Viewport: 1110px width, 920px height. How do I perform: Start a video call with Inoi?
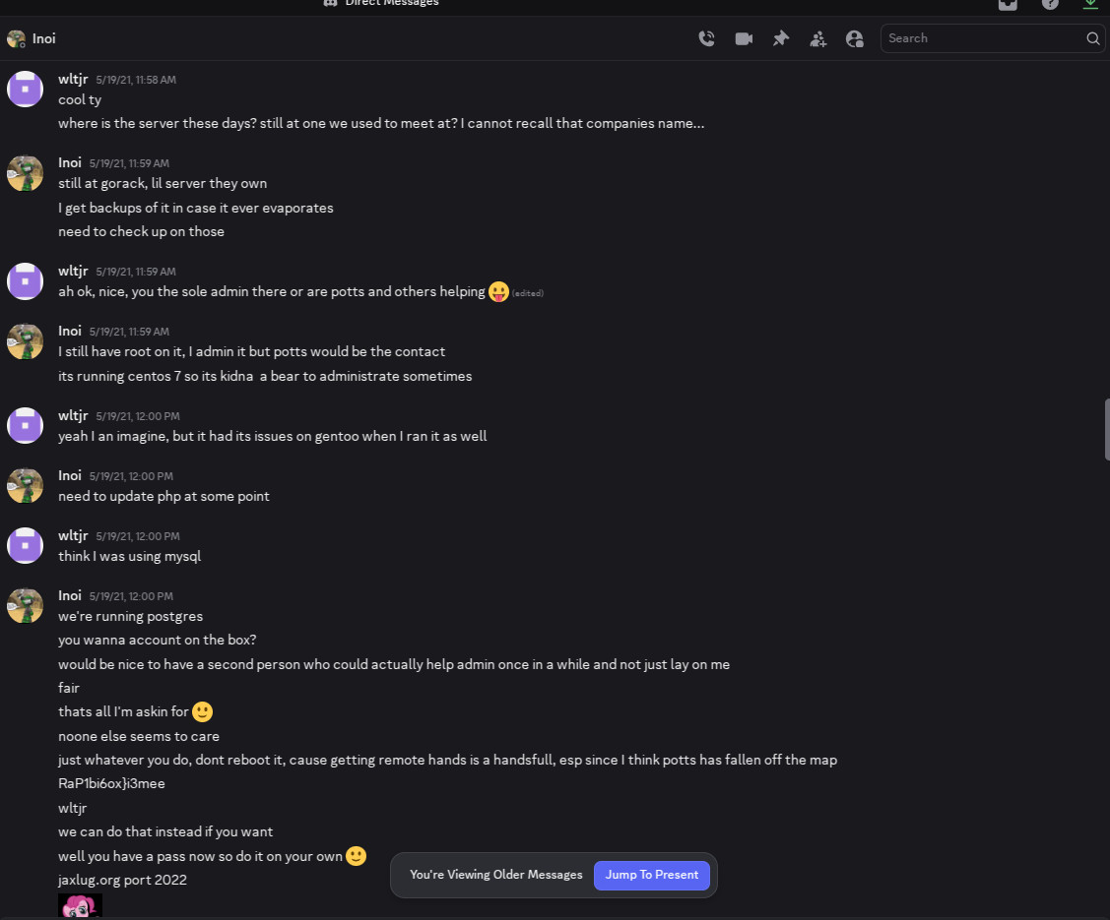coord(744,38)
